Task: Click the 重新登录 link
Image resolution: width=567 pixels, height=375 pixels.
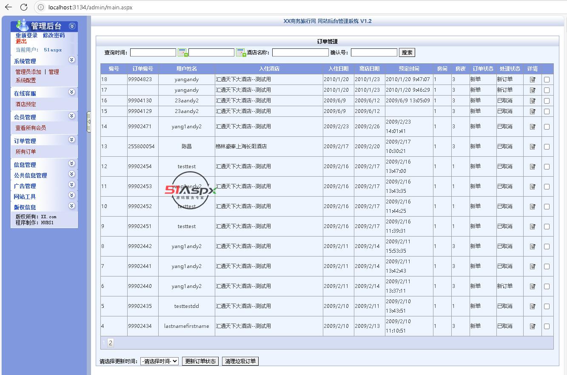Action: [27, 36]
